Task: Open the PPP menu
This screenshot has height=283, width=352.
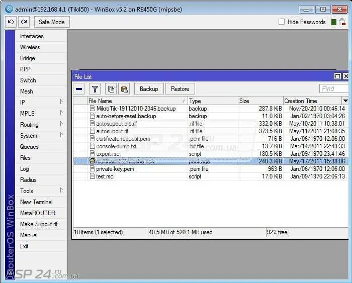Action: pyautogui.click(x=41, y=69)
